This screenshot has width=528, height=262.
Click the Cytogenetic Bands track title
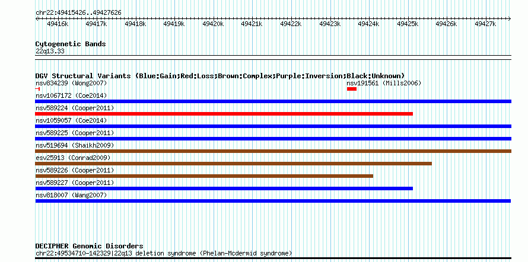click(71, 44)
